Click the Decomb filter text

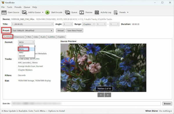(x=22, y=75)
